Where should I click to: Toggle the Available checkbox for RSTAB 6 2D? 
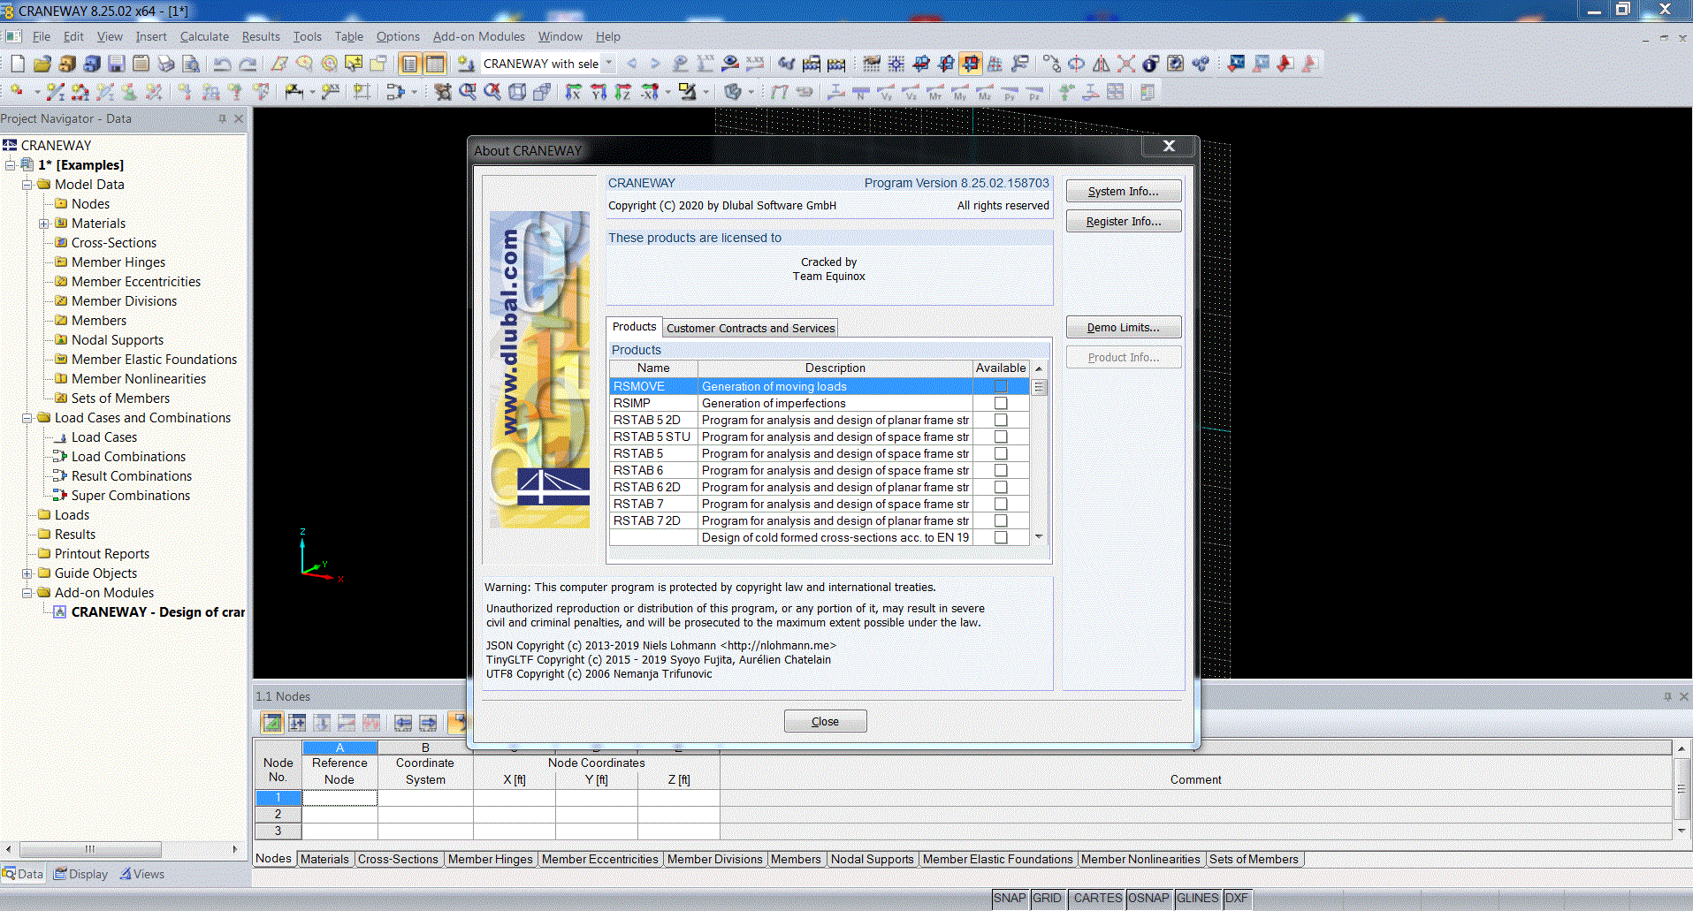click(1001, 487)
